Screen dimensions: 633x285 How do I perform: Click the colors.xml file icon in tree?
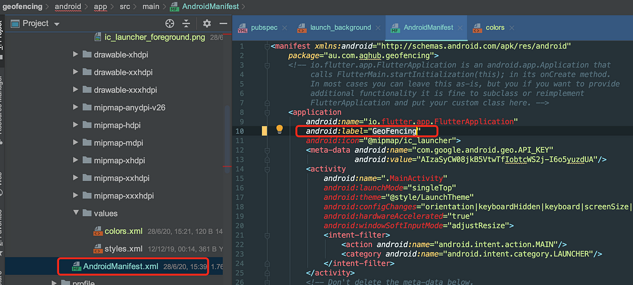pyautogui.click(x=97, y=231)
